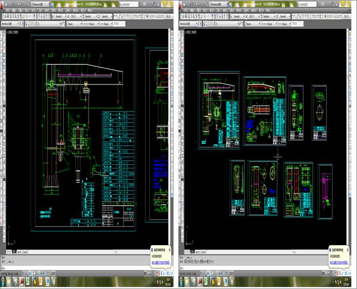Click Open file icon in left window toolbar
The width and height of the screenshot is (357, 289).
tap(5, 16)
